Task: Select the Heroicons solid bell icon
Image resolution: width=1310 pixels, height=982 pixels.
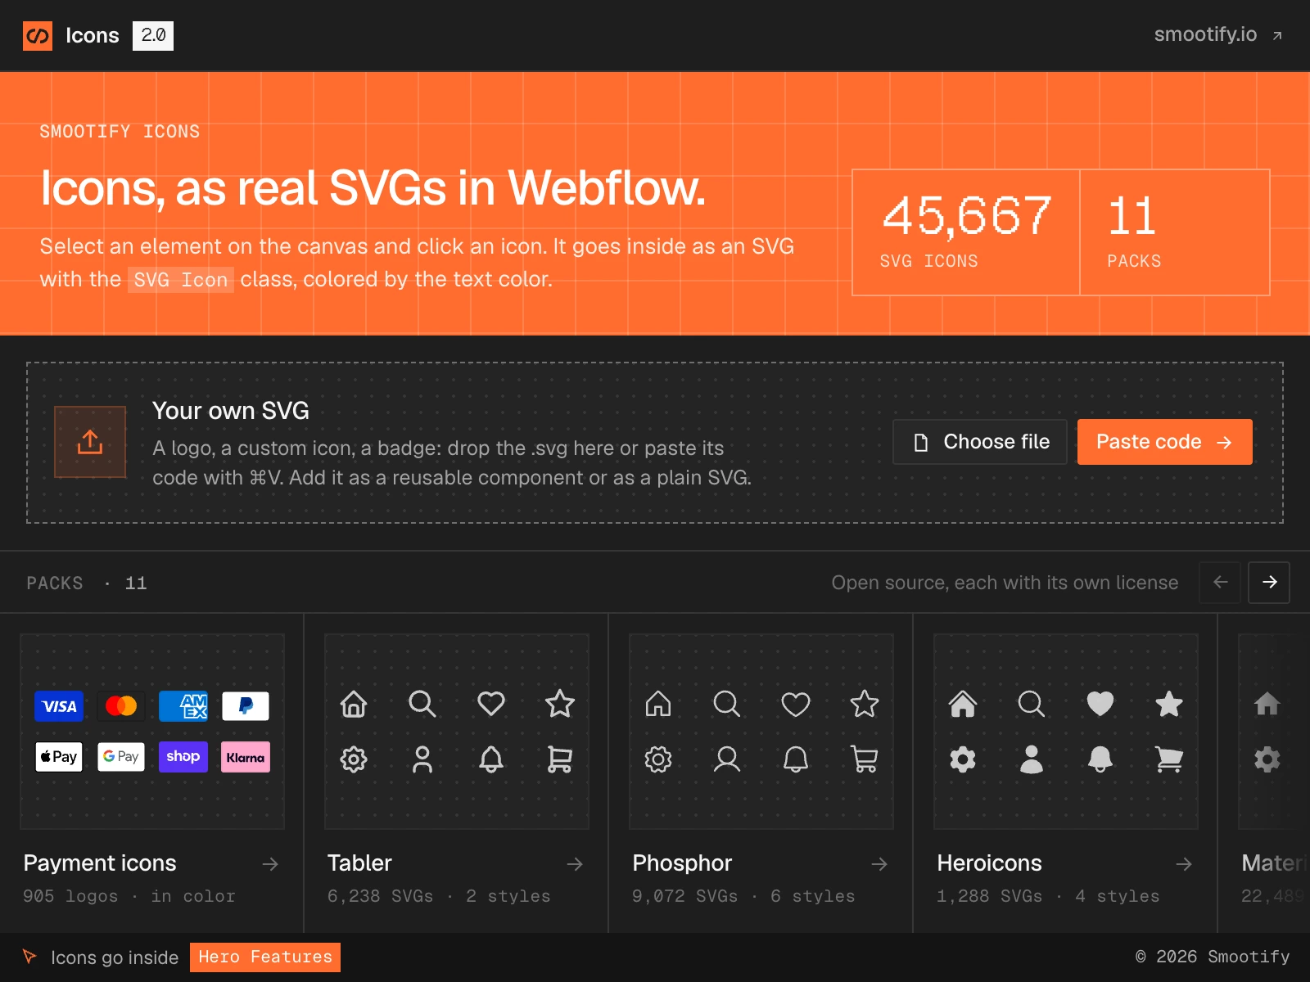Action: (x=1100, y=759)
